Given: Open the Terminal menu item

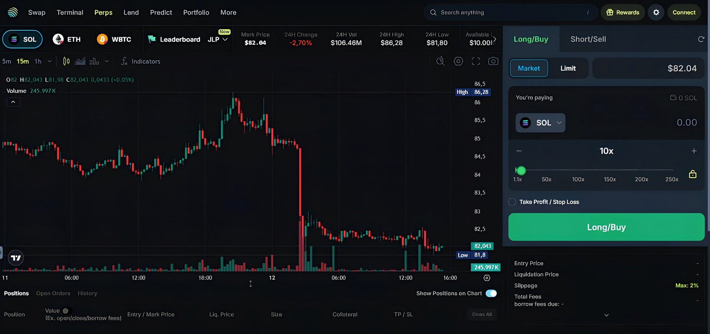Looking at the screenshot, I should pyautogui.click(x=70, y=12).
